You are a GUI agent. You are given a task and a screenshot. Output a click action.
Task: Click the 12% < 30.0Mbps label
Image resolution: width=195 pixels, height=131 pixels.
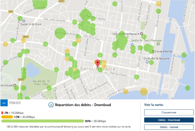pyautogui.click(x=24, y=117)
